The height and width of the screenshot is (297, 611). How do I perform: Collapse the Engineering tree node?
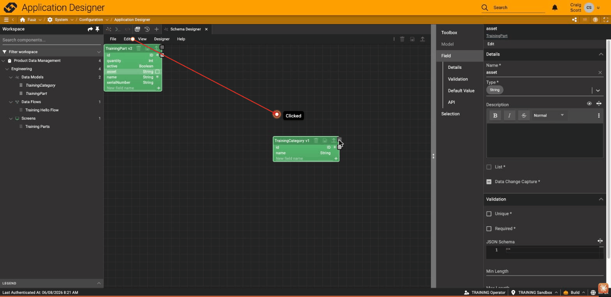pyautogui.click(x=7, y=69)
